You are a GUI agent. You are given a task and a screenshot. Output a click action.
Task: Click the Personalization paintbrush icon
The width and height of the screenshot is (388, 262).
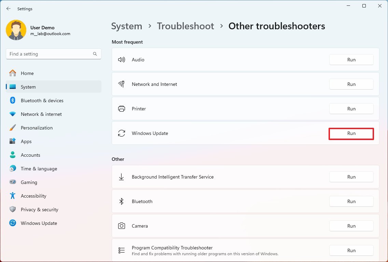(x=13, y=128)
